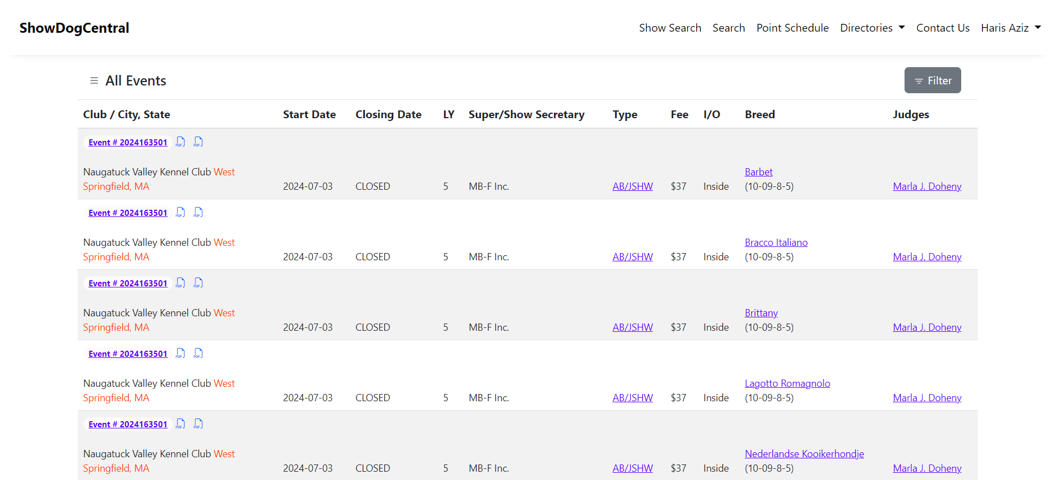Viewport: 1054px width, 480px height.
Task: Open second PDF icon in Bracco Italiano row
Action: pyautogui.click(x=198, y=213)
